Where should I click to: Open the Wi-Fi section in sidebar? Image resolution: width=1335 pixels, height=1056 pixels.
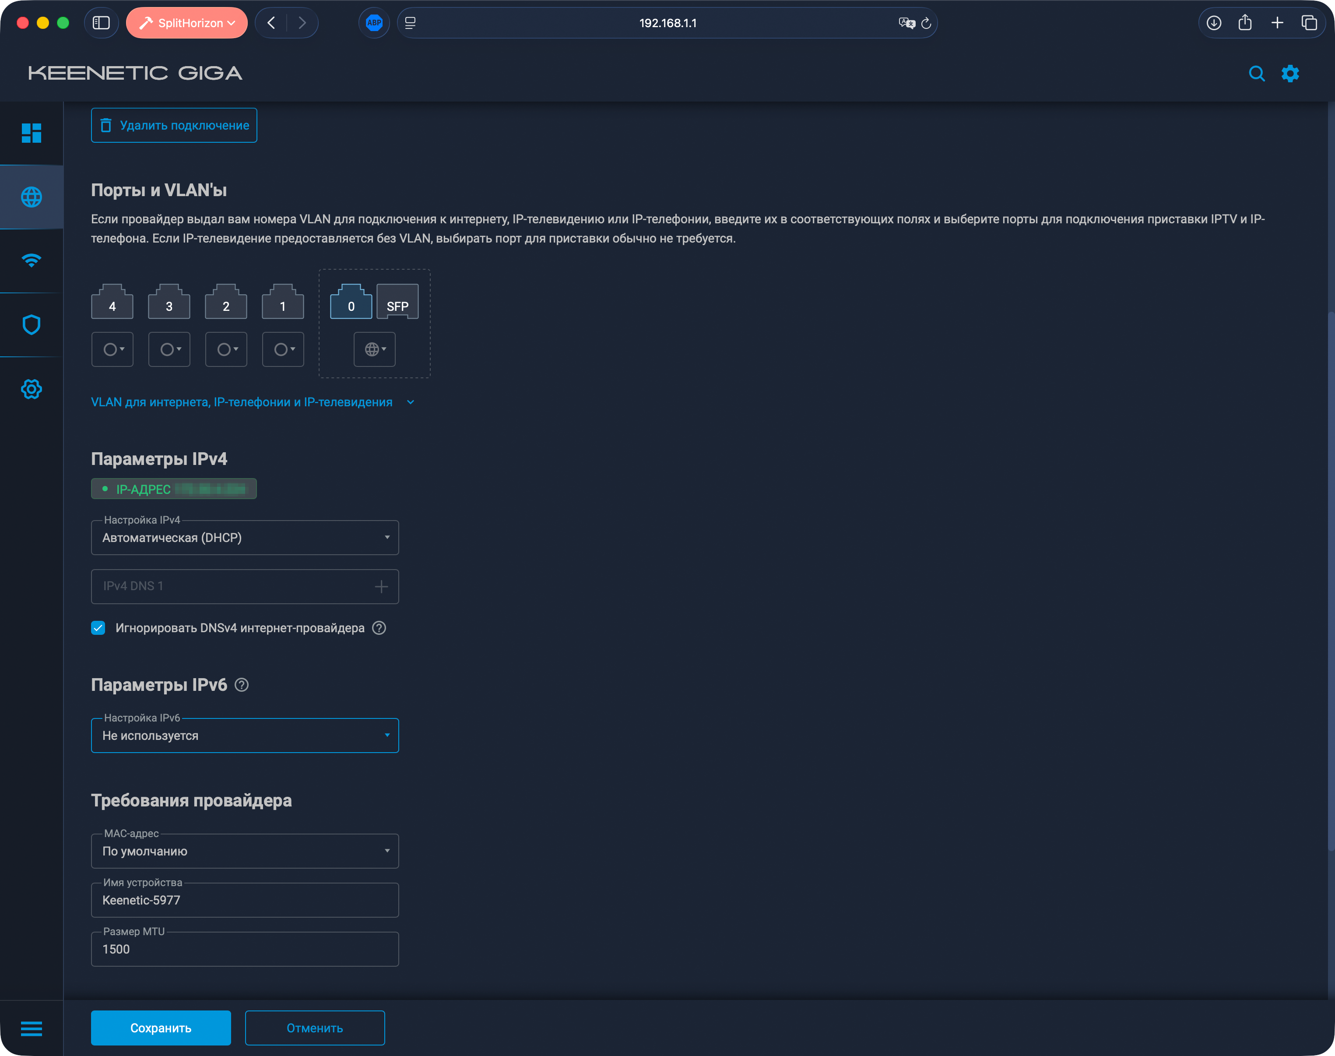tap(32, 260)
